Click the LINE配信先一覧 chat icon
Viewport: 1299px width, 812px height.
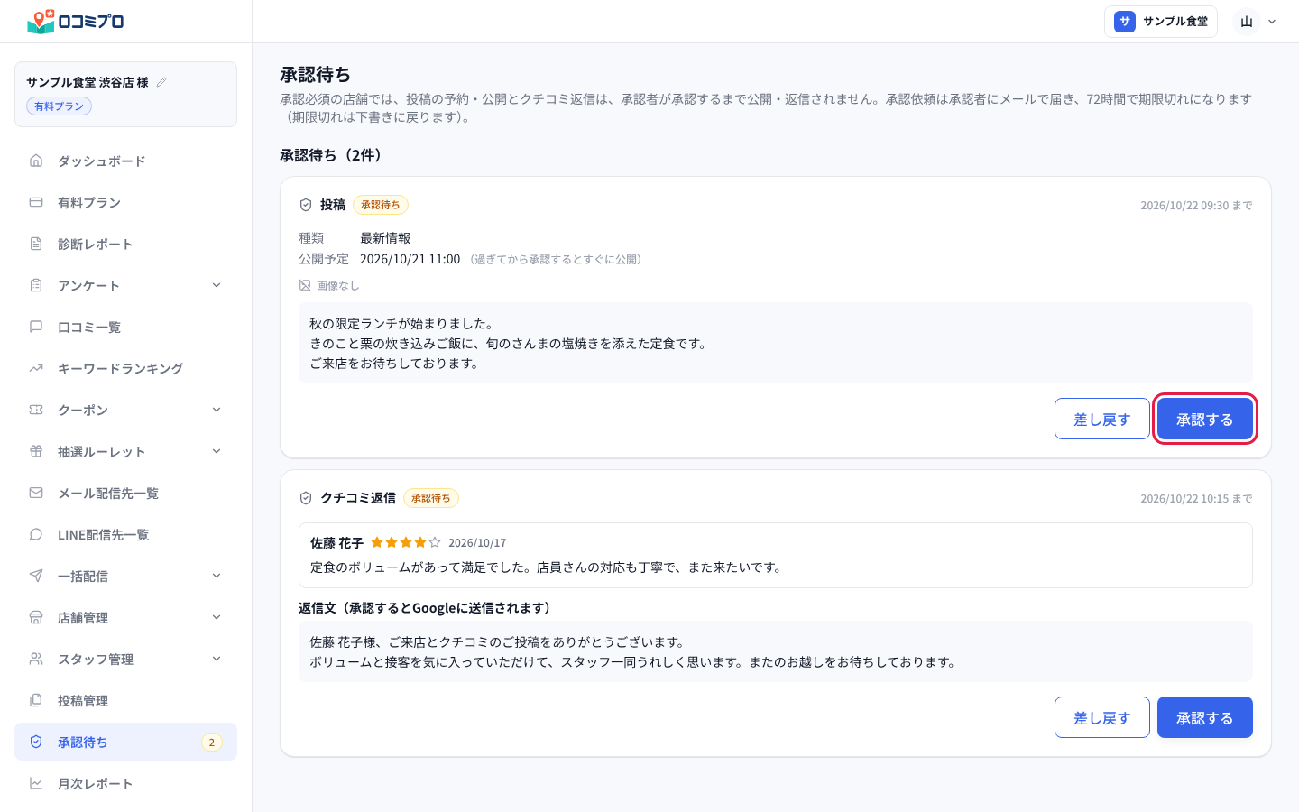pos(36,534)
